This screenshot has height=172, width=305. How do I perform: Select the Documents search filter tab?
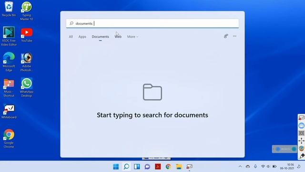(x=101, y=37)
